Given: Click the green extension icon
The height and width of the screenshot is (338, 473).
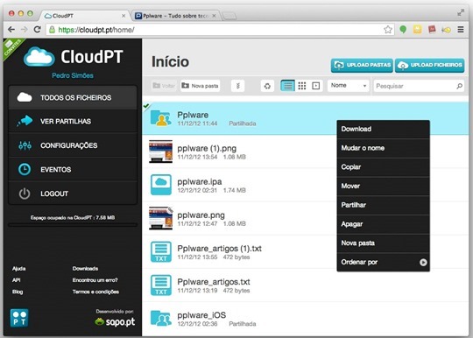Looking at the screenshot, I should pyautogui.click(x=403, y=30).
